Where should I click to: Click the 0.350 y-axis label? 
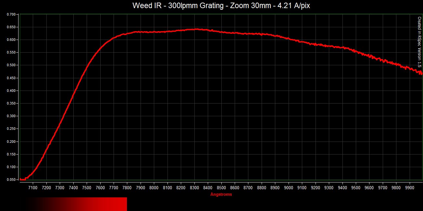pyautogui.click(x=11, y=104)
